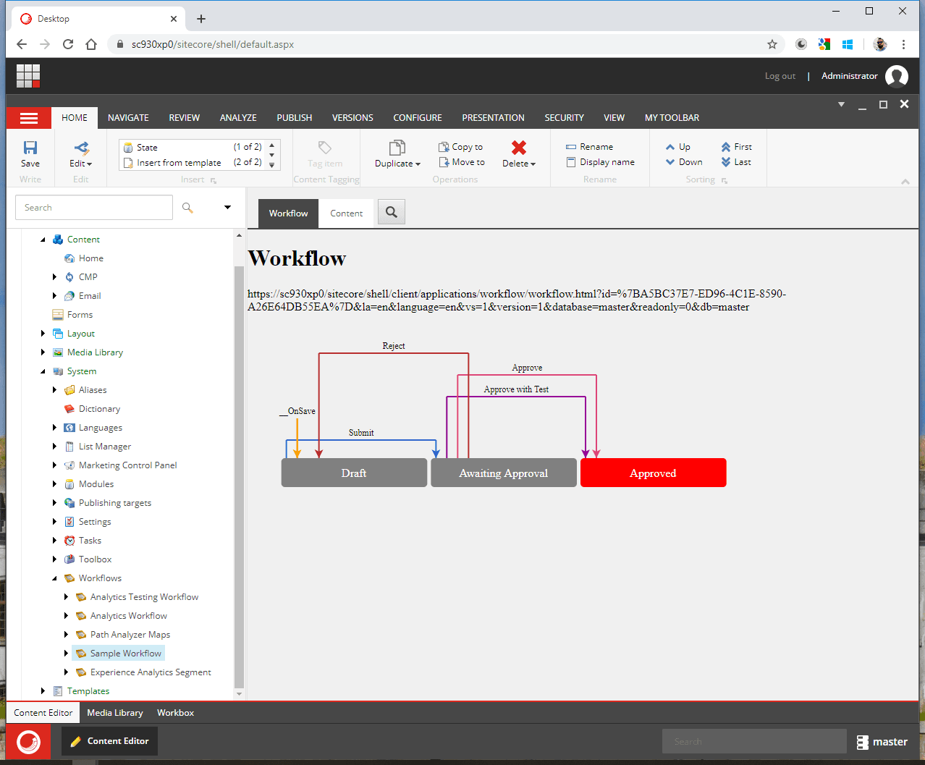Click the master database icon in the status bar
This screenshot has height=765, width=925.
tap(862, 741)
